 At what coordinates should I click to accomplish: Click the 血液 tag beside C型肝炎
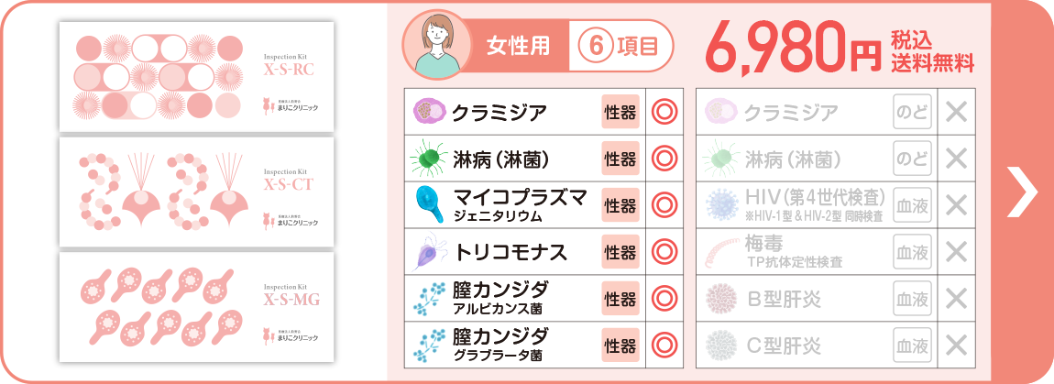(912, 345)
